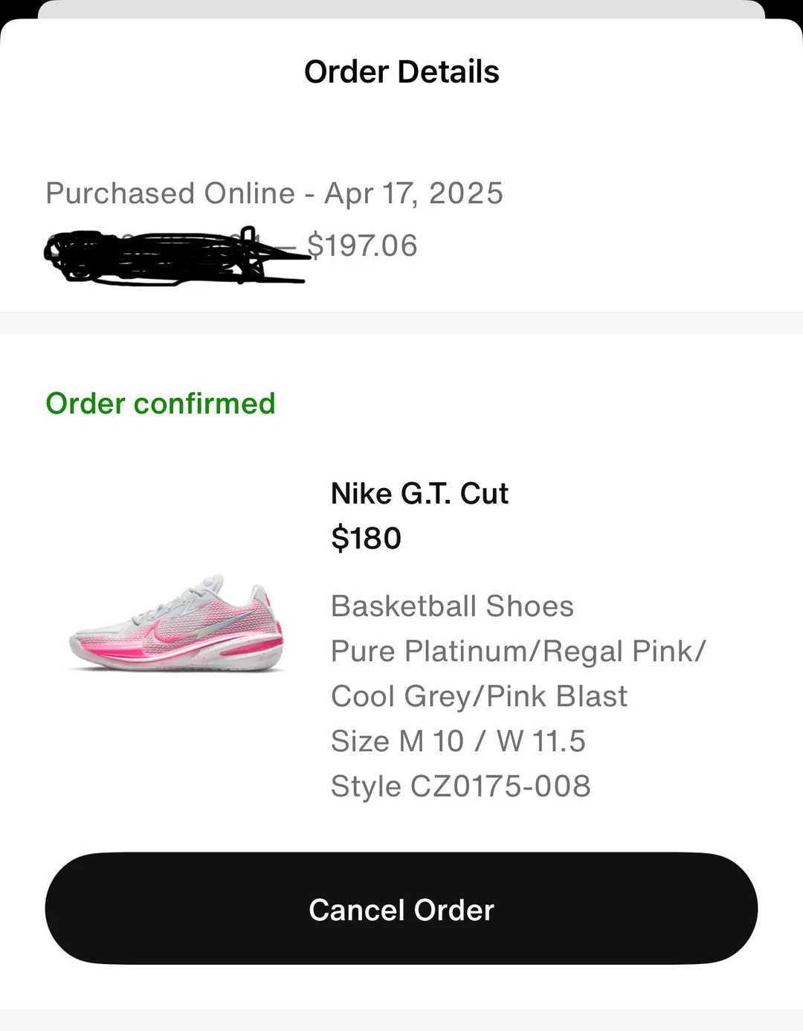Screen dimensions: 803x1031
Task: Tap the Style CZ0175-008 code
Action: [460, 786]
